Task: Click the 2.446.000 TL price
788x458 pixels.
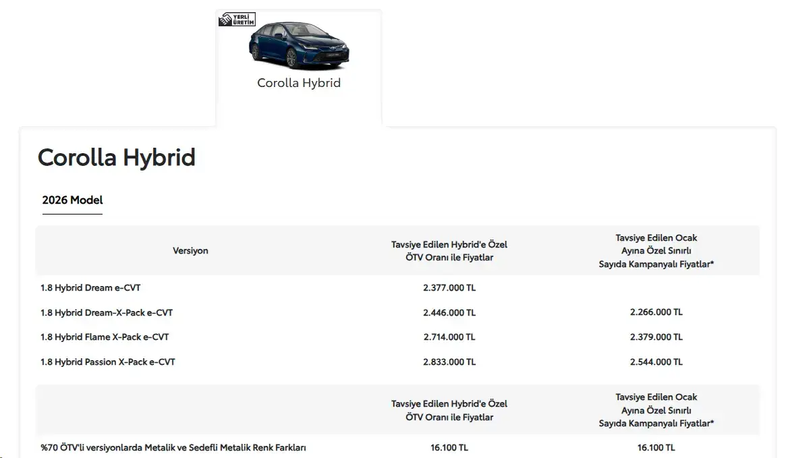Action: (449, 312)
